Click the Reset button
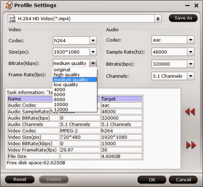The width and height of the screenshot is (203, 187). 20,180
